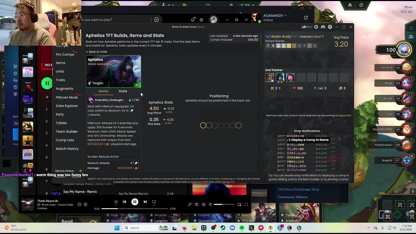Open Early in the sidebar
Screen dimensions: 416x234
coord(60,114)
